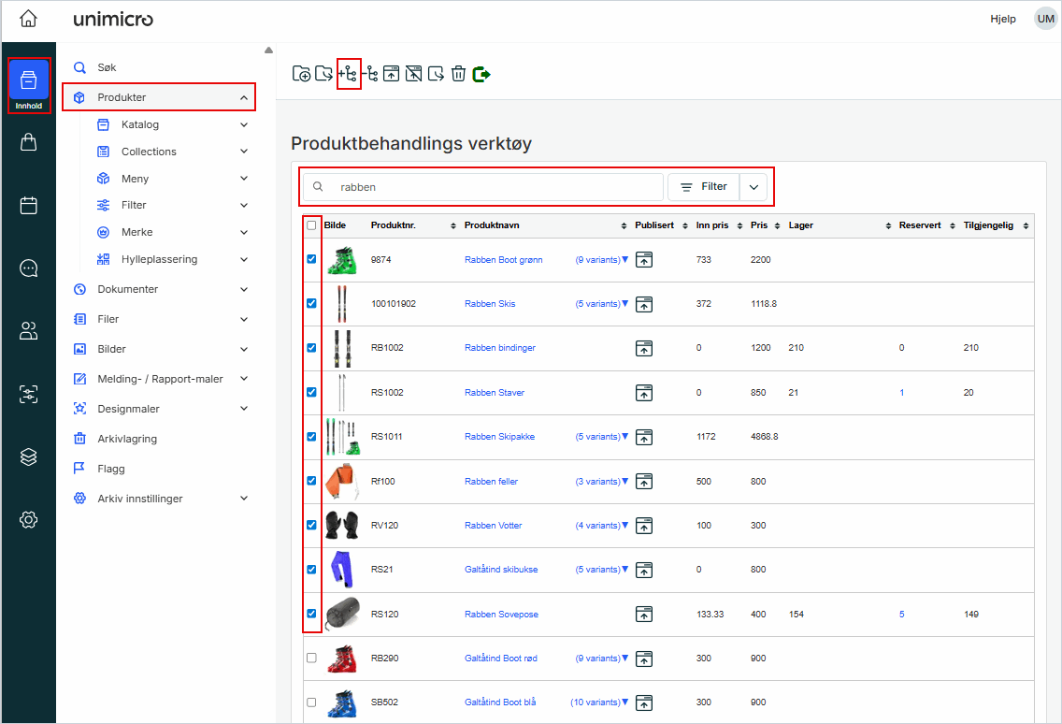Click the Filter button

click(x=704, y=187)
